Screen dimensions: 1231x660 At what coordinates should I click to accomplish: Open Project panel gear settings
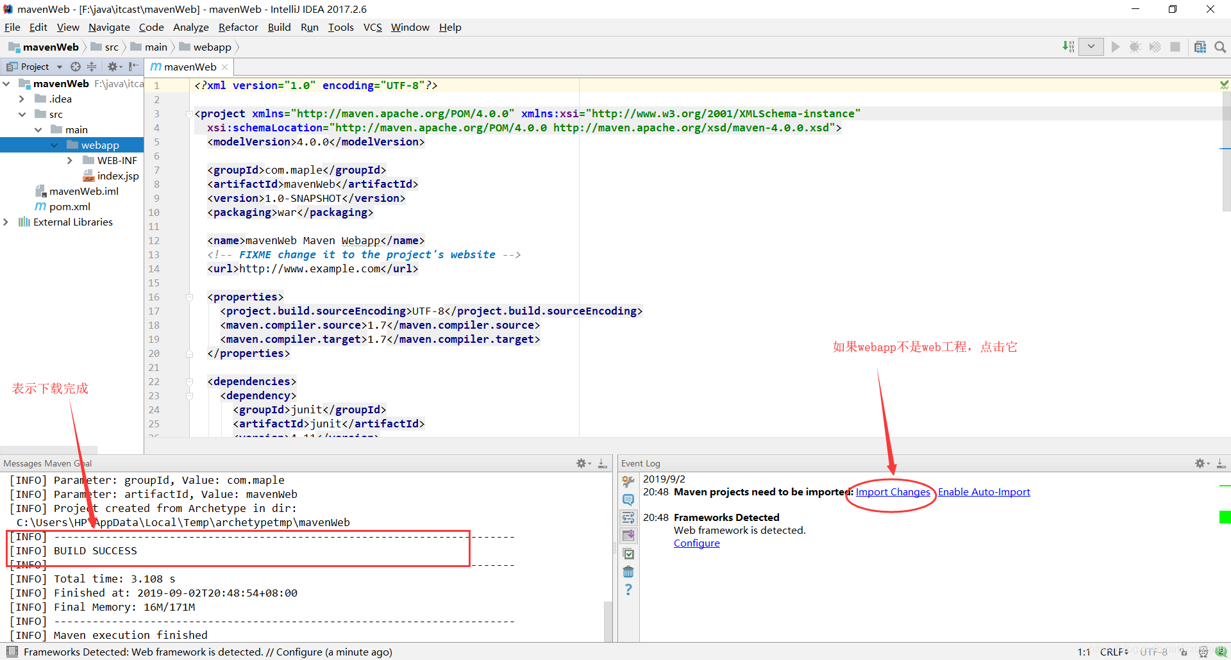114,67
